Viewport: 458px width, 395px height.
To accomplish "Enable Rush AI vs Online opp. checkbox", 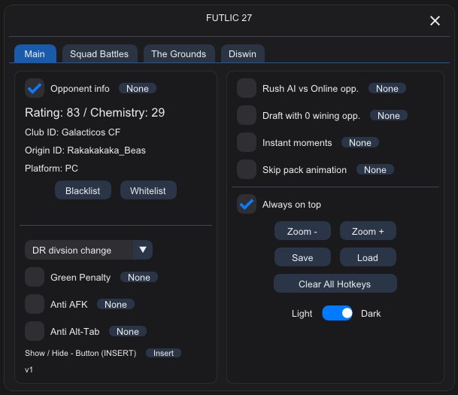I will (247, 88).
